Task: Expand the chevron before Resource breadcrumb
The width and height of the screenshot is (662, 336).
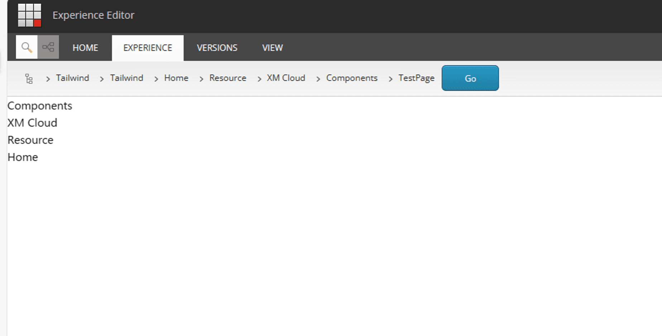Action: 201,79
